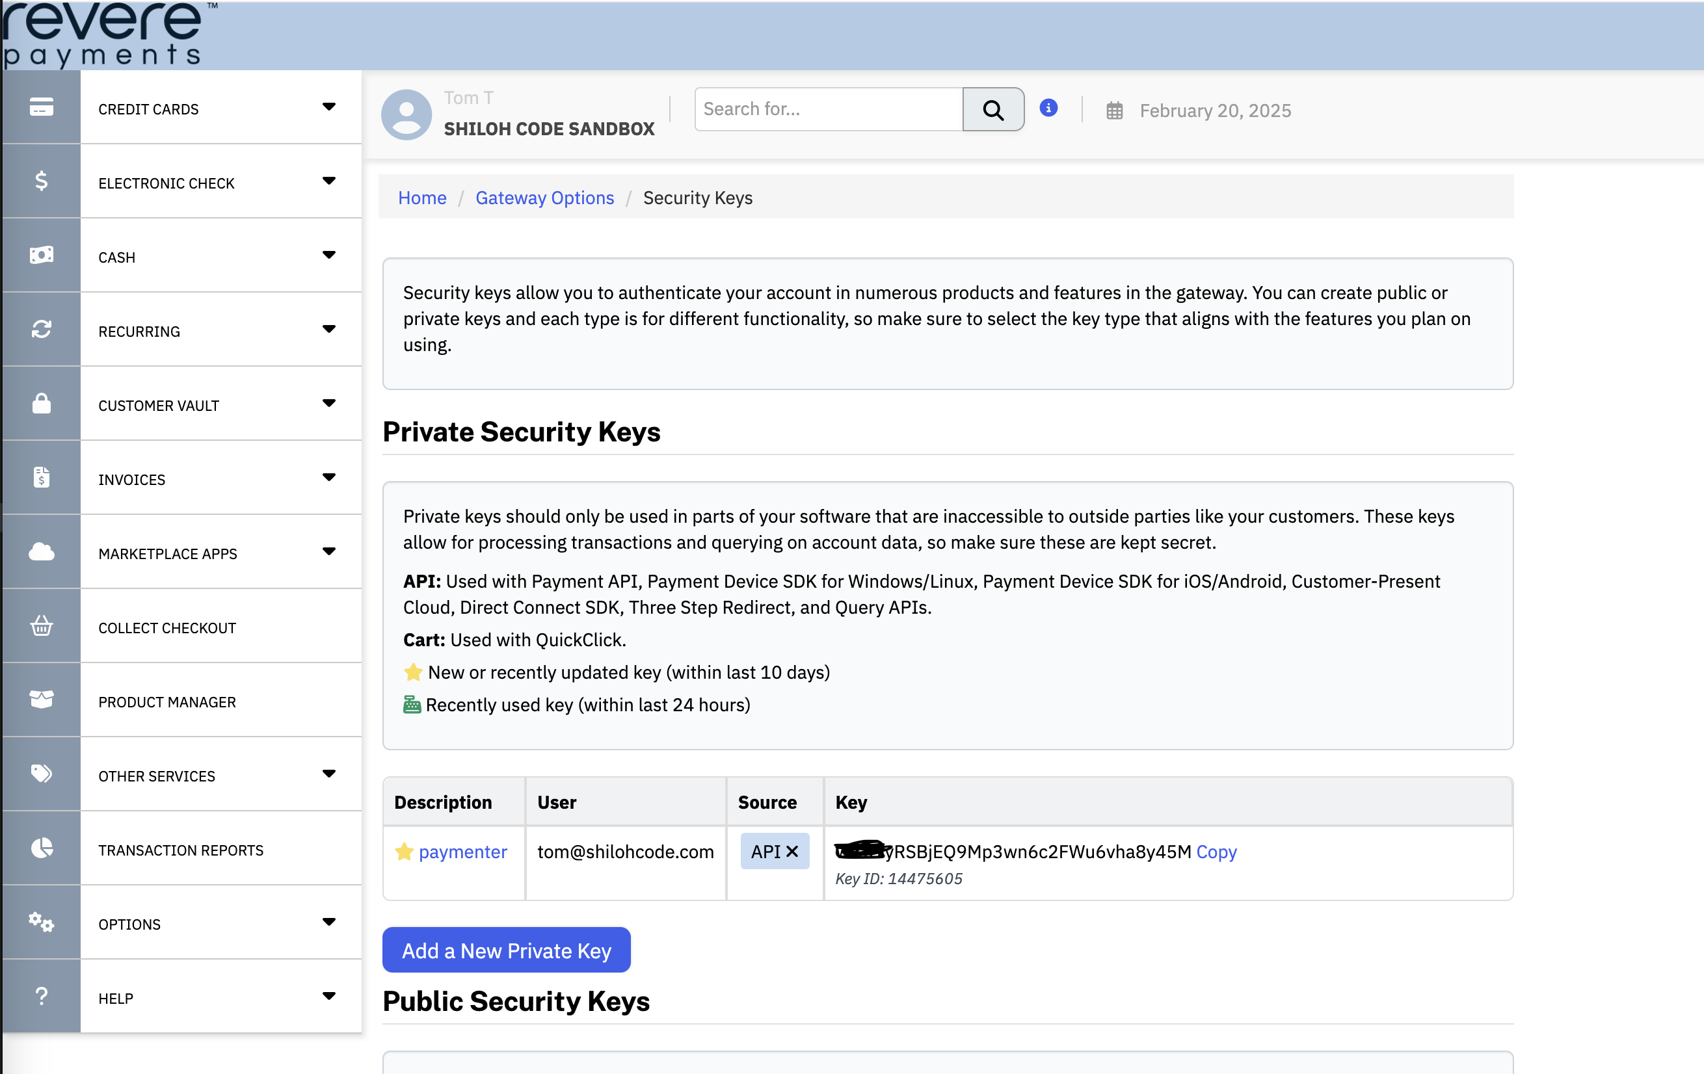
Task: Click the Key ID: 14475605 text
Action: 898,879
